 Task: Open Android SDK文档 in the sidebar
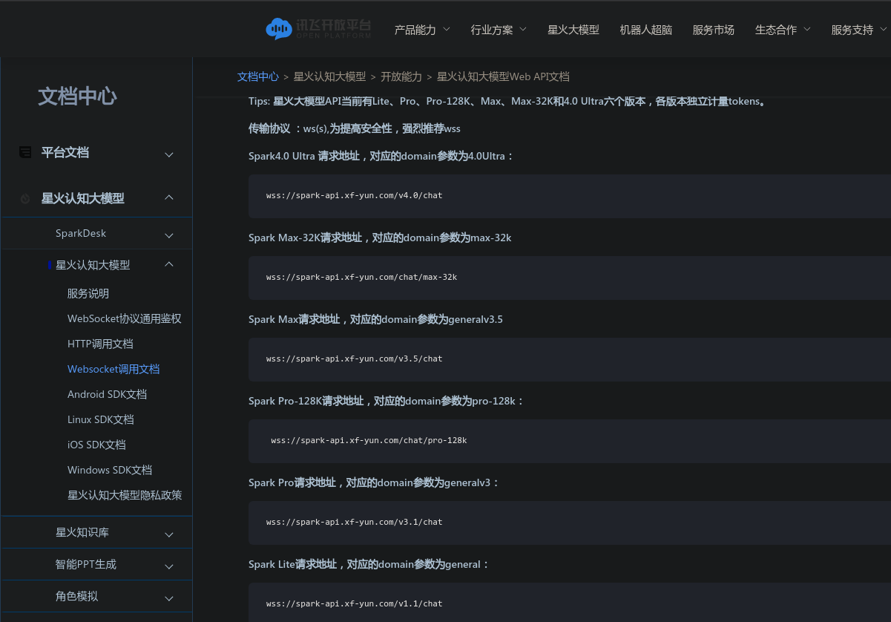tap(107, 394)
